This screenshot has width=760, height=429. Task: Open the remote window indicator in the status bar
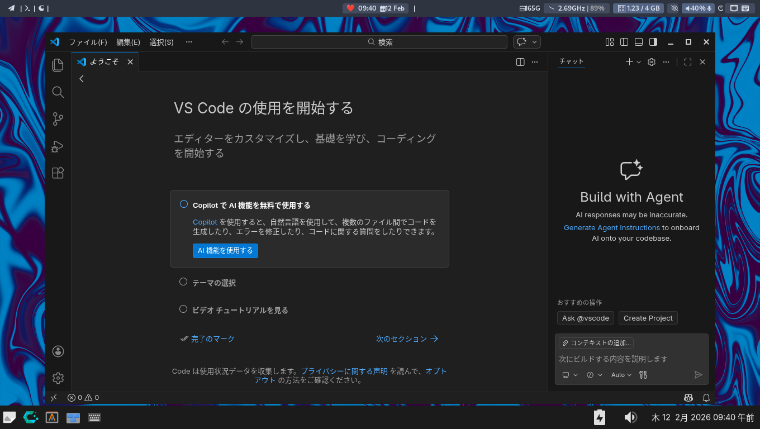[54, 398]
